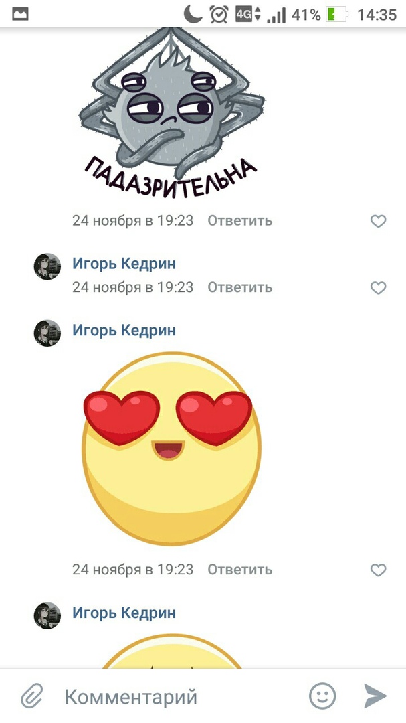Like the ПАДАЗРИТЕЛЬНА sticker comment
Screen dimensions: 406x723
[379, 222]
